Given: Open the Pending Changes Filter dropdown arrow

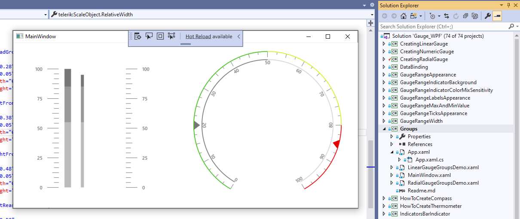Looking at the screenshot, I should [x=439, y=16].
